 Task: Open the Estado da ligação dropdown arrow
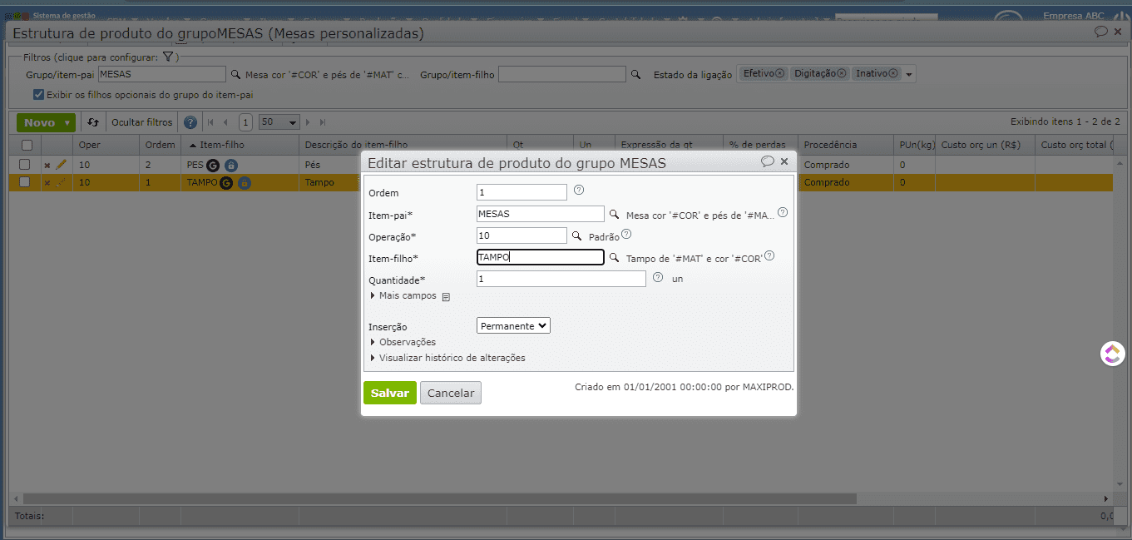point(909,74)
